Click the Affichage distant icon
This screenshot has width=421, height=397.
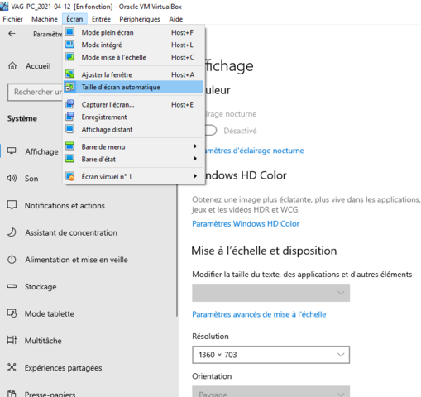pyautogui.click(x=69, y=129)
